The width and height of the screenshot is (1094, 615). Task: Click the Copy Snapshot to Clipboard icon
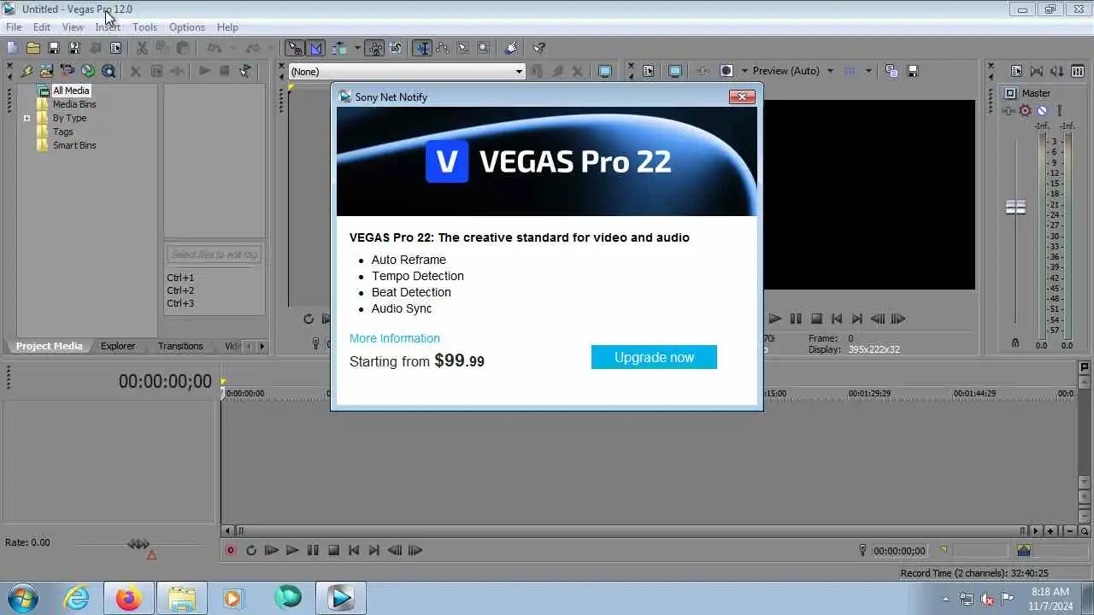(891, 71)
